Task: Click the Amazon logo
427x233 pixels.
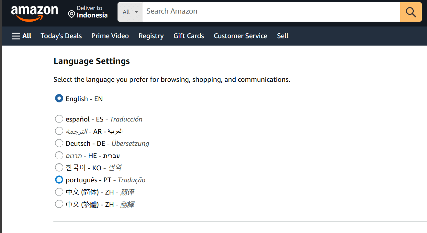Action: point(34,13)
